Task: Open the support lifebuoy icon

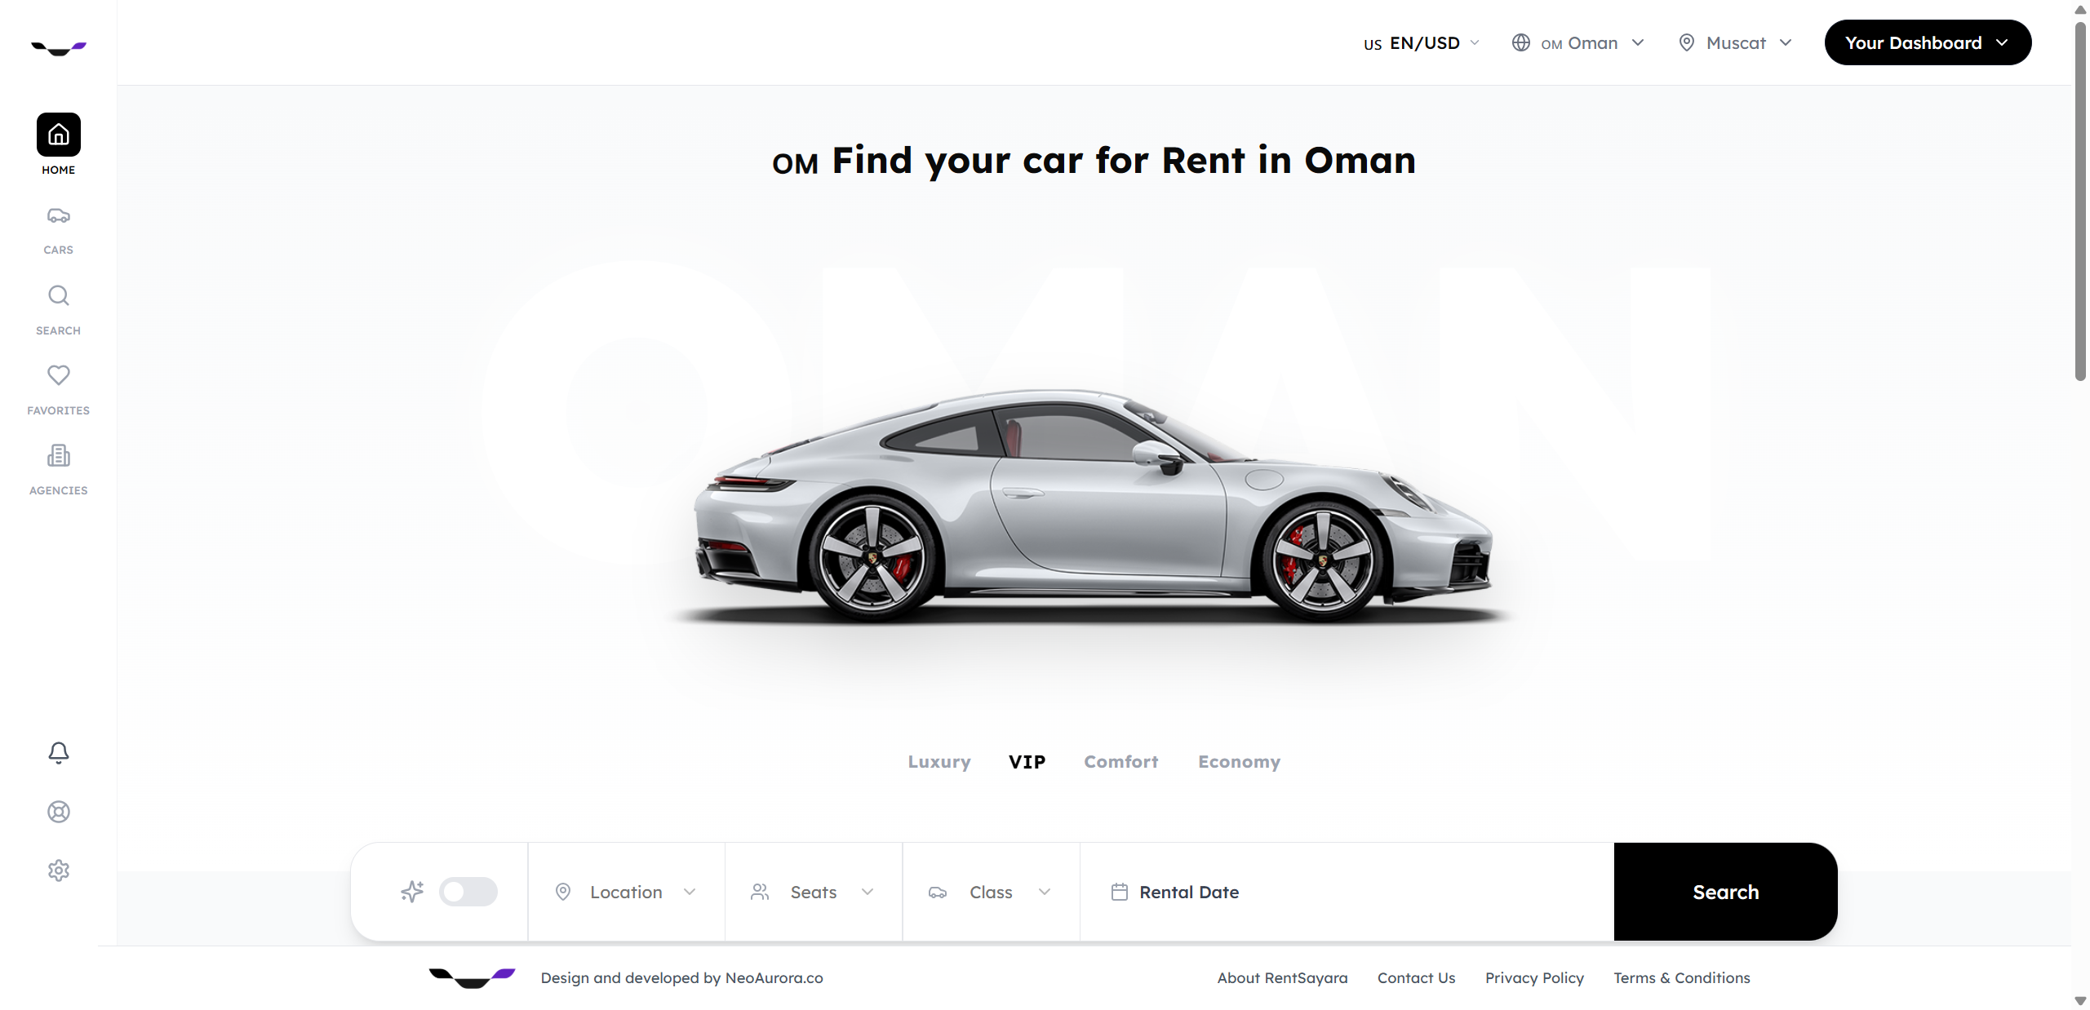Action: (x=59, y=812)
